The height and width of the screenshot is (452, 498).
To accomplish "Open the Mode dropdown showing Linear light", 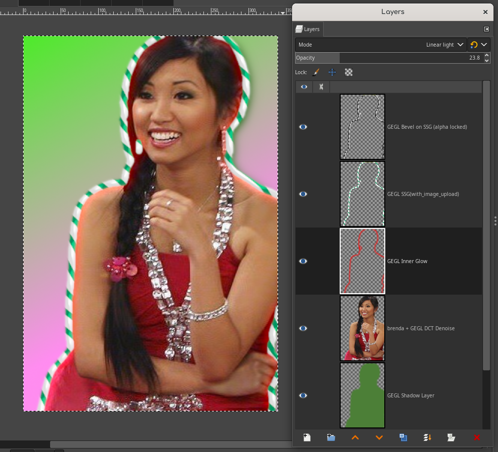I will click(x=380, y=45).
